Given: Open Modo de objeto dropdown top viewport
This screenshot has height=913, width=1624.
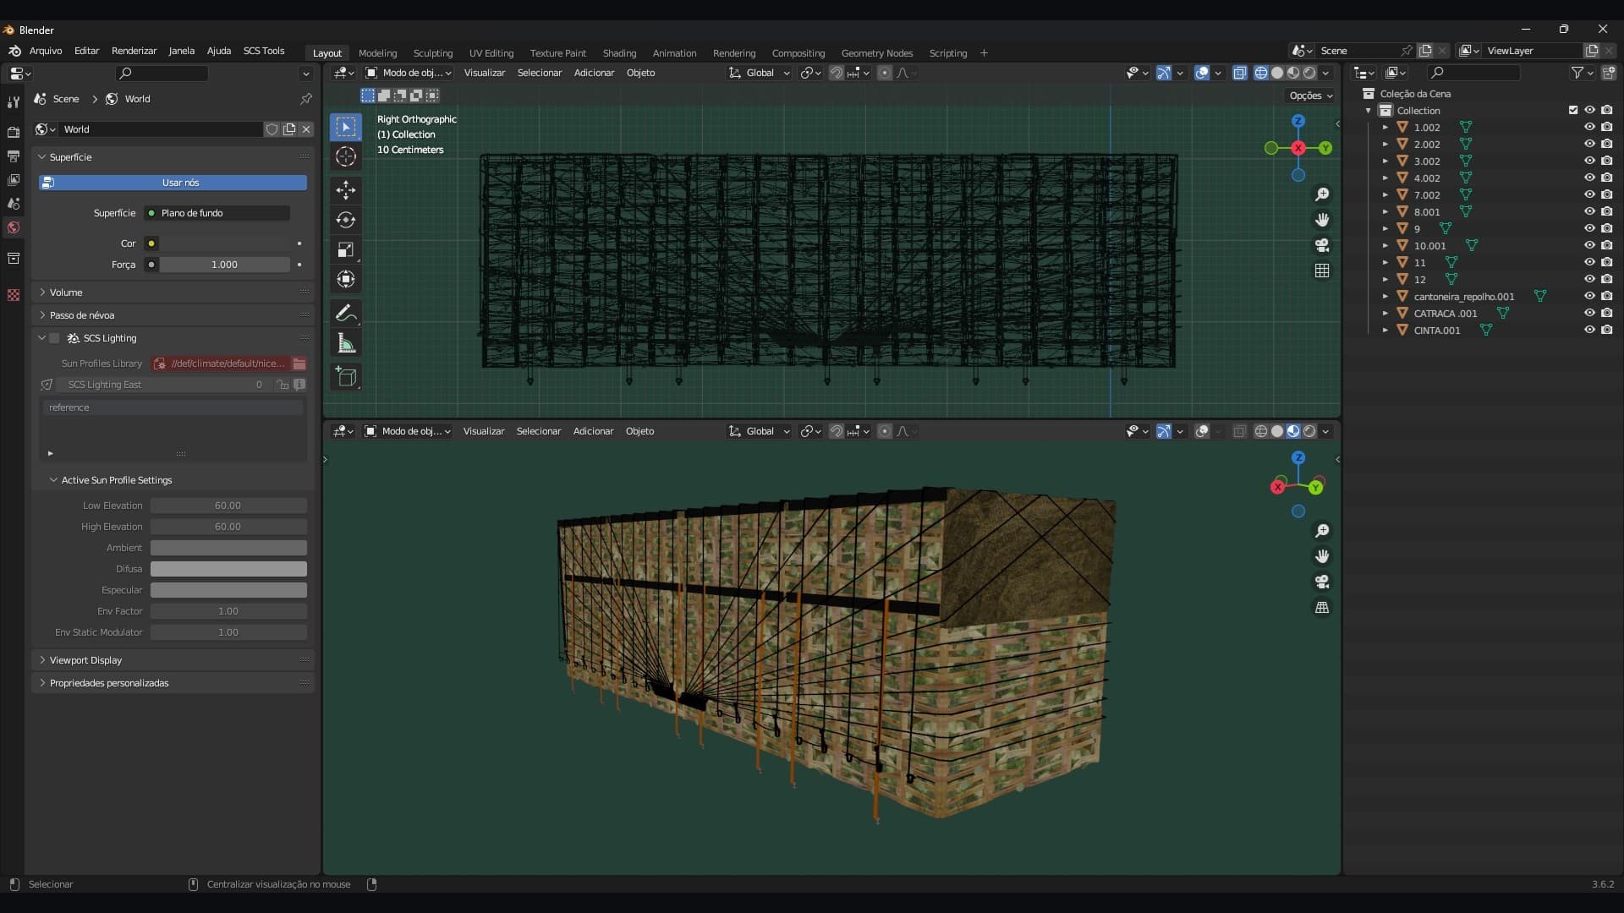Looking at the screenshot, I should click(409, 74).
